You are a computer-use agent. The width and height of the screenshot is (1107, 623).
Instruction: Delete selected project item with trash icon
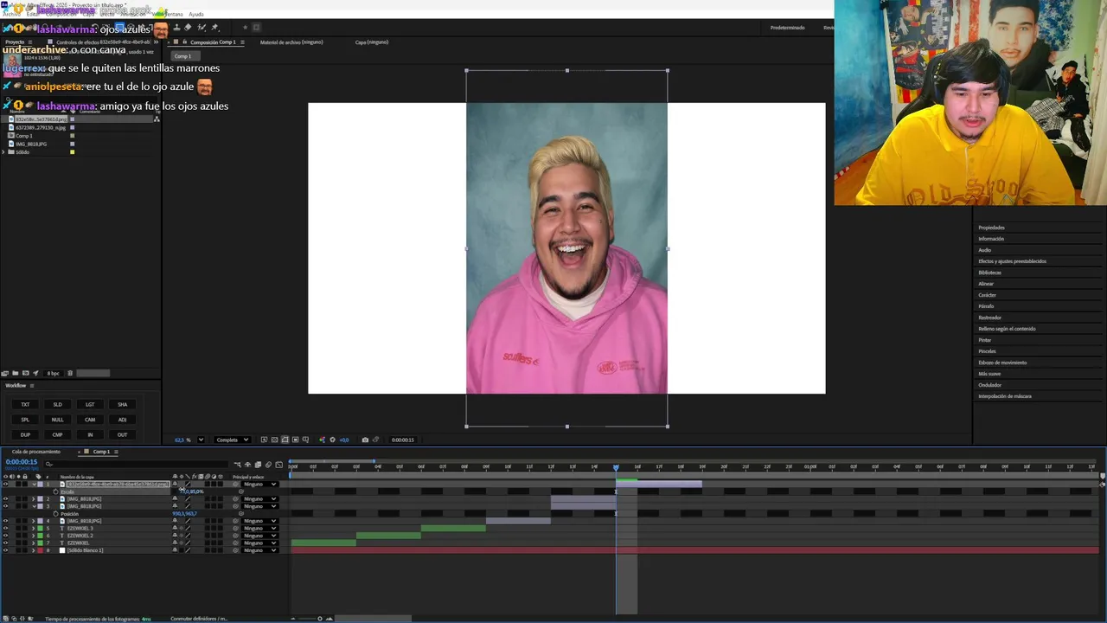tap(70, 373)
